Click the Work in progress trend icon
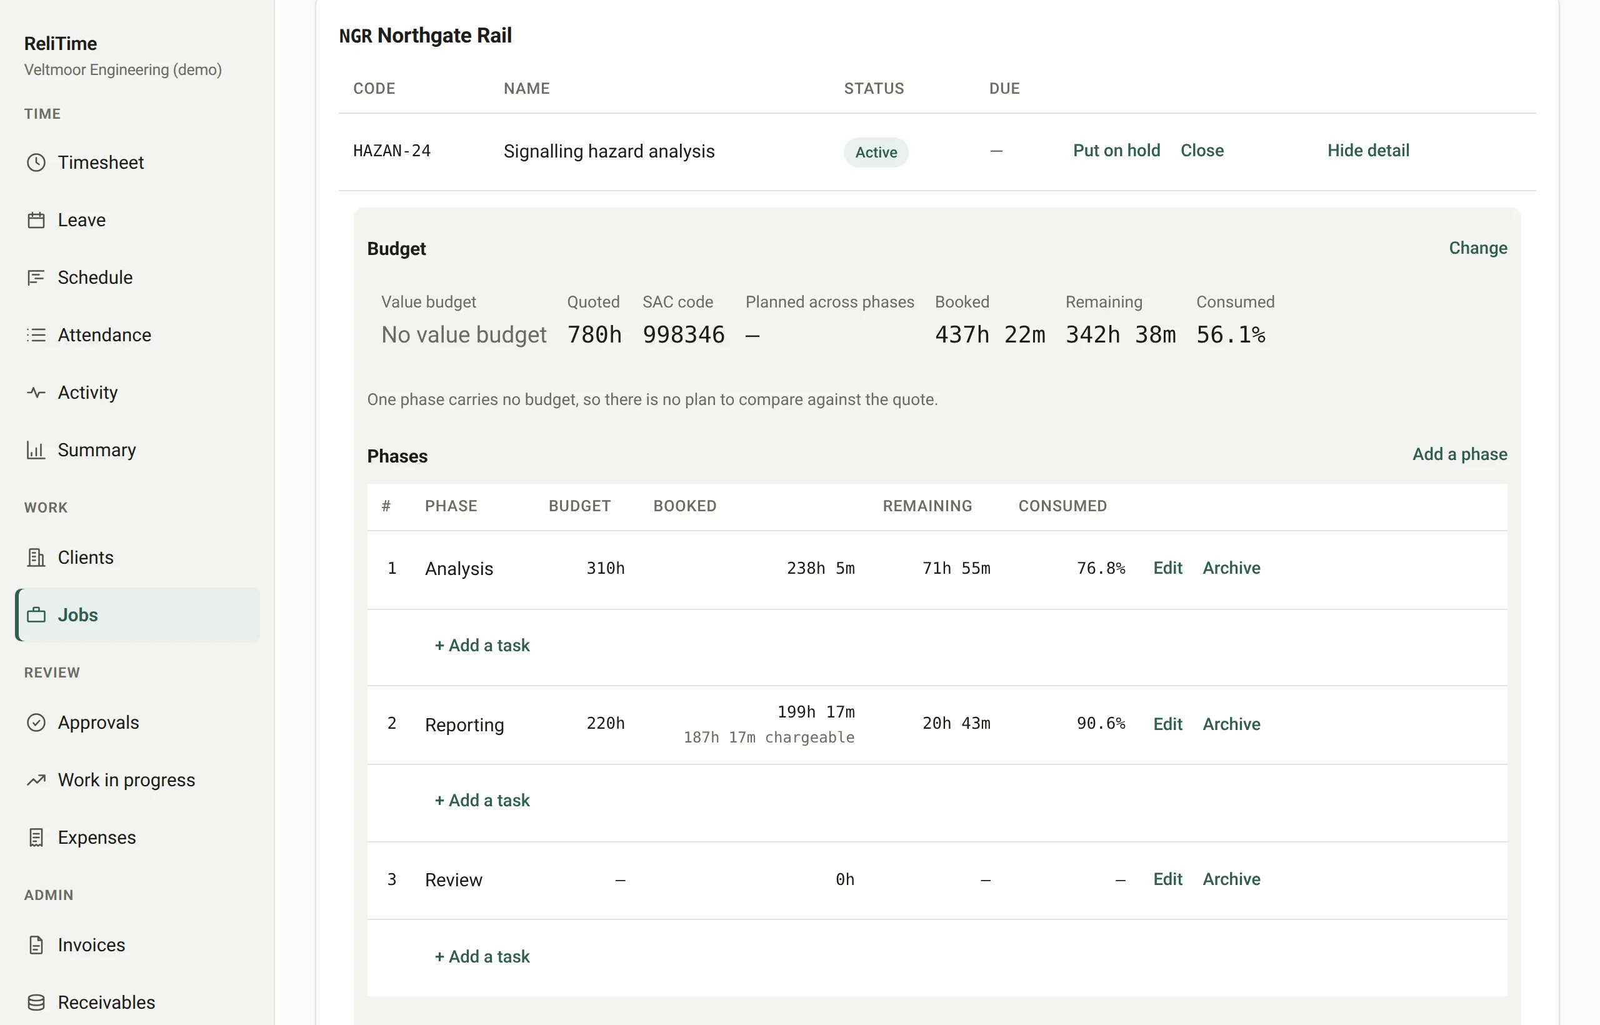 coord(36,780)
